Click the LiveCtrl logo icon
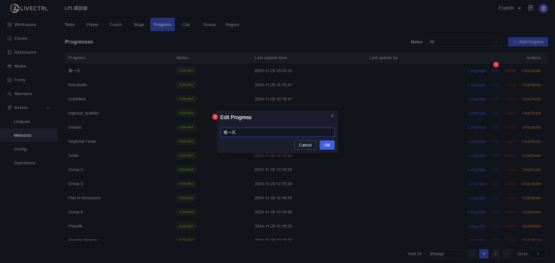This screenshot has width=555, height=263. click(14, 8)
